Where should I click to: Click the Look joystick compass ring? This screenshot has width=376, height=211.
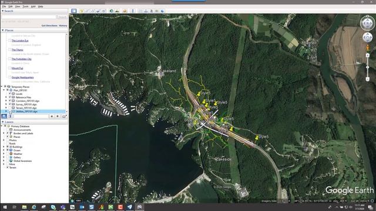367,23
